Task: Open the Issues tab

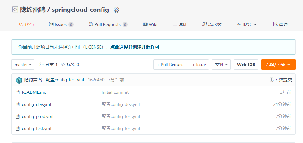Action: pyautogui.click(x=61, y=24)
